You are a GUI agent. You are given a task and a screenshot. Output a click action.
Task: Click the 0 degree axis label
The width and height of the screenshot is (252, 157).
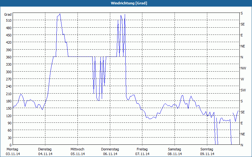click(11, 145)
